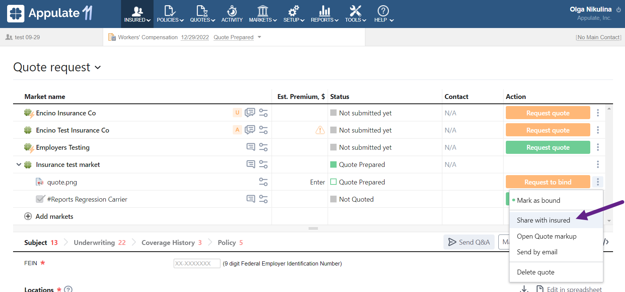Open settings sliders for Encino Test Insurance Co
The image size is (625, 292).
(263, 130)
